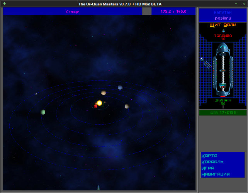Open the Карта menu item
This screenshot has width=248, height=193.
209,156
